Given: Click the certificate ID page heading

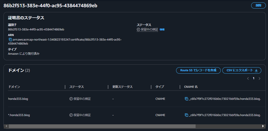Looking at the screenshot, I should pyautogui.click(x=51, y=6).
